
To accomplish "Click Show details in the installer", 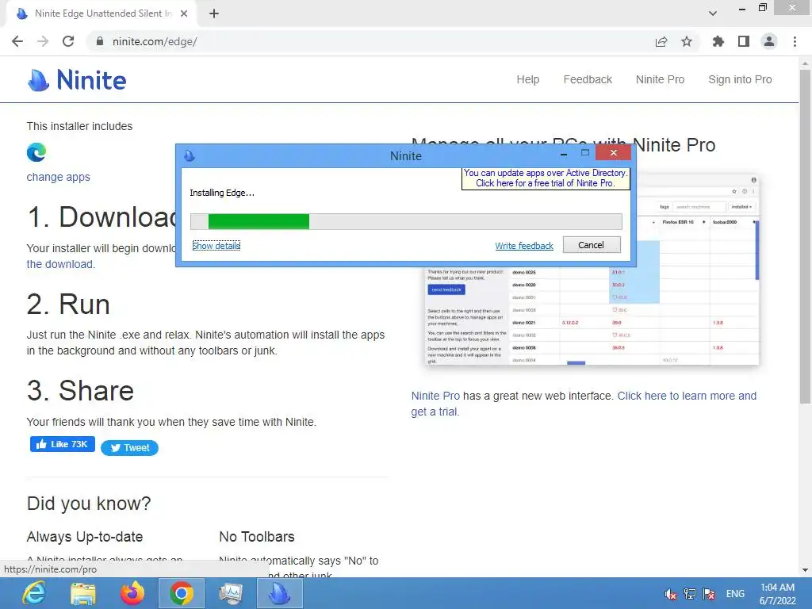I will point(216,246).
